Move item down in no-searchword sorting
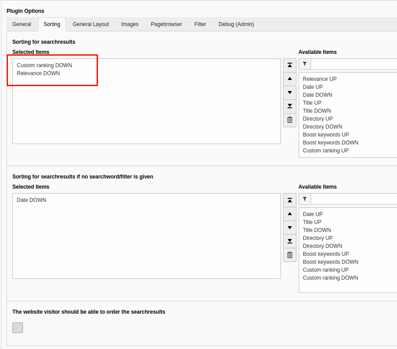 tap(289, 228)
